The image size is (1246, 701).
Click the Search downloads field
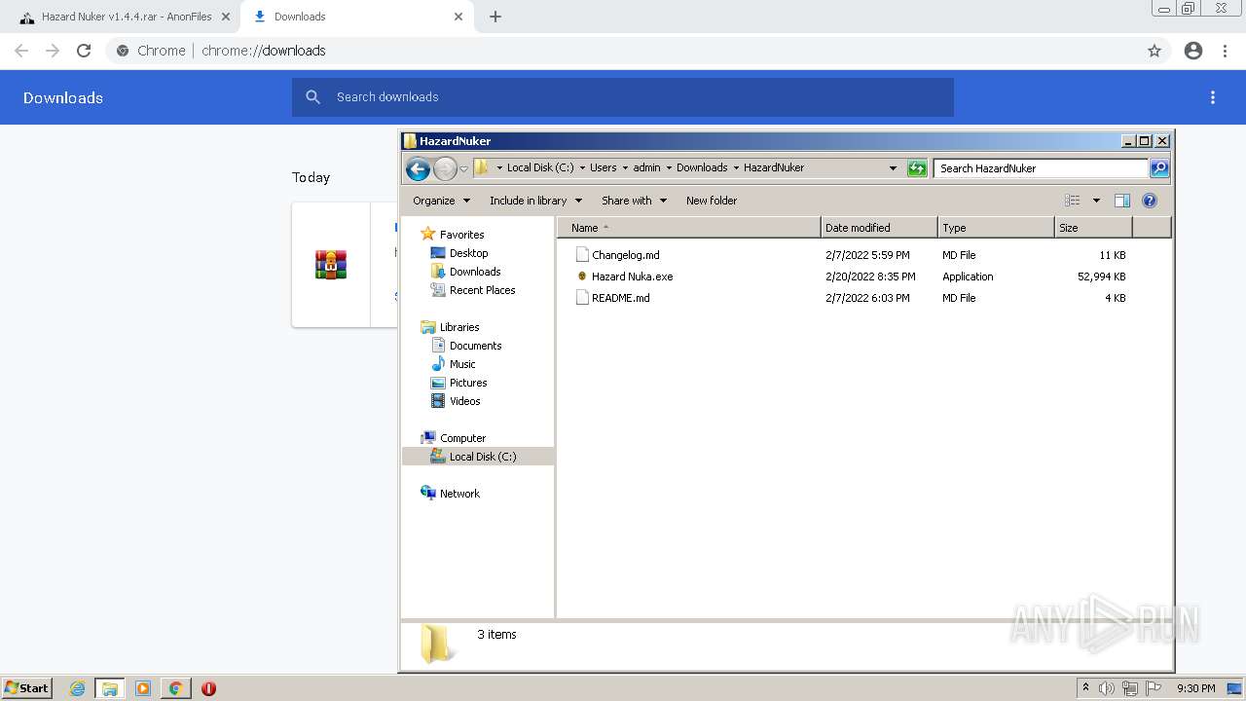point(623,97)
